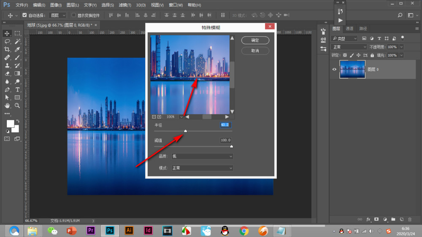Select the Healing Brush tool
The height and width of the screenshot is (237, 422).
point(7,58)
